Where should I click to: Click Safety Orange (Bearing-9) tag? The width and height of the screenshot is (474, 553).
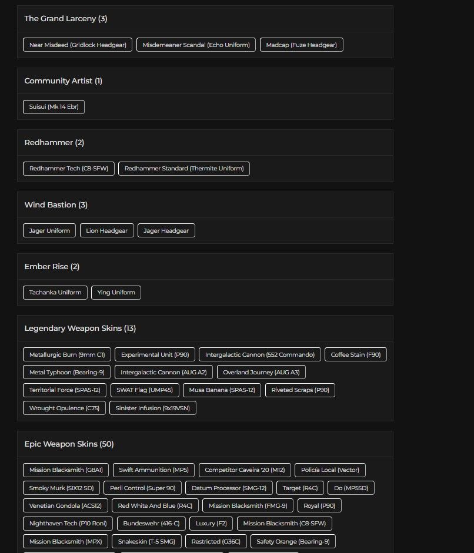293,541
